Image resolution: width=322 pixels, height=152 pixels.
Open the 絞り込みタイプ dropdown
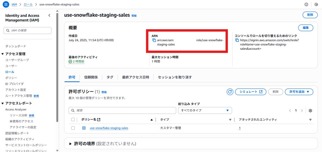tap(205, 110)
